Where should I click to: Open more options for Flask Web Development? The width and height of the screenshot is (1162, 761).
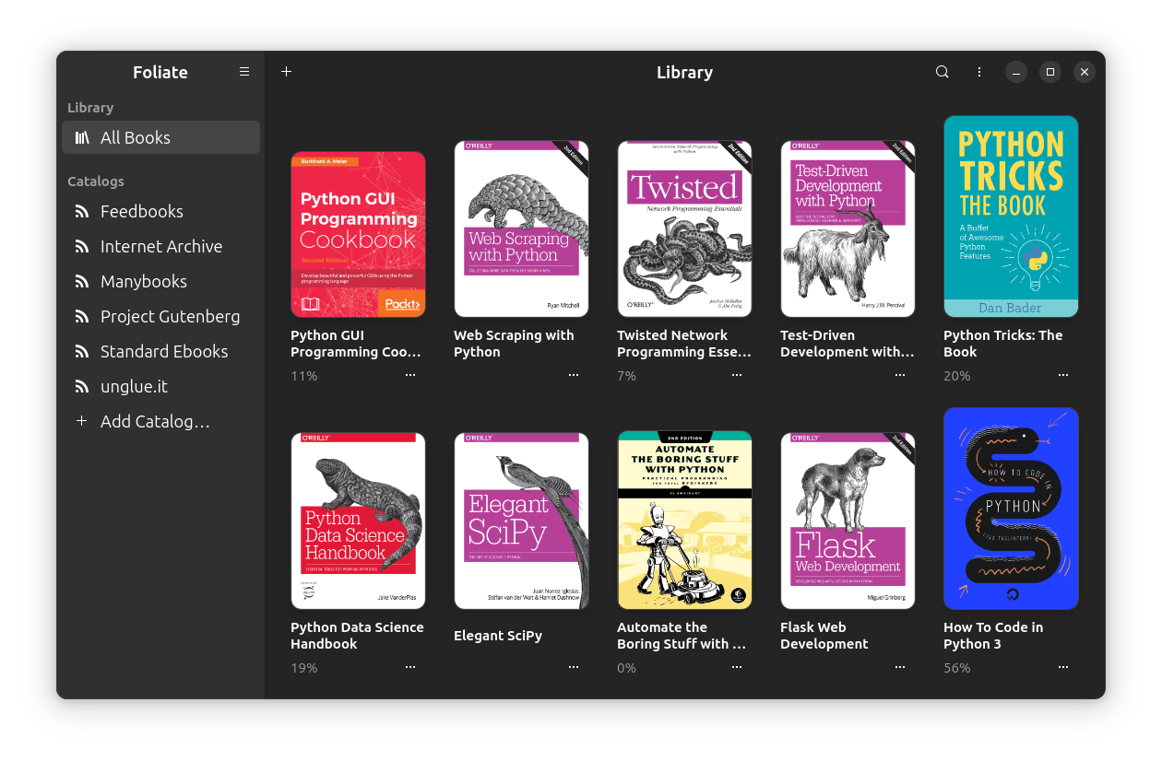[x=900, y=667]
